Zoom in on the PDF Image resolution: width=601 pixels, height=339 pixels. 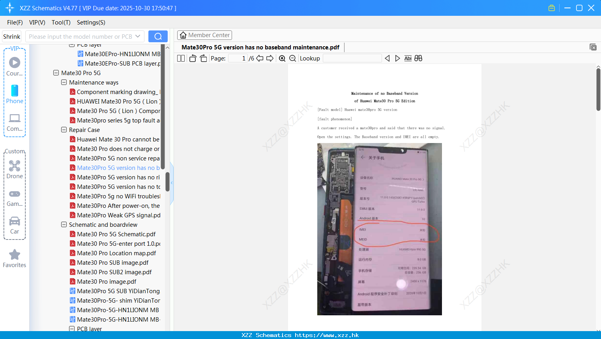pyautogui.click(x=282, y=58)
